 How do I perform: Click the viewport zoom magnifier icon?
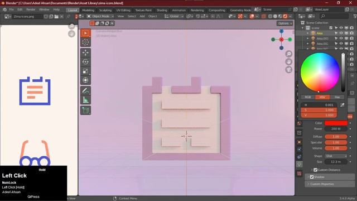[x=289, y=54]
